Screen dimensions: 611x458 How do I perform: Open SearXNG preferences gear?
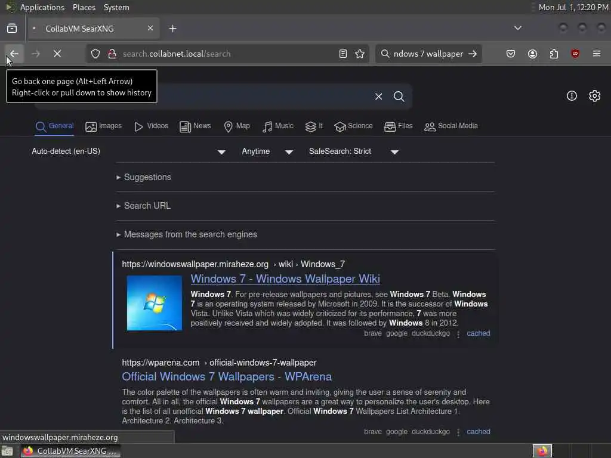click(594, 96)
